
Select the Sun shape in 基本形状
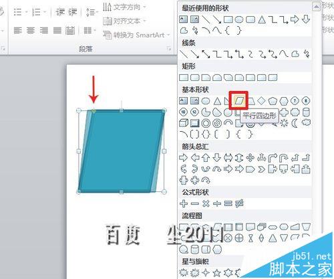tap(284, 123)
